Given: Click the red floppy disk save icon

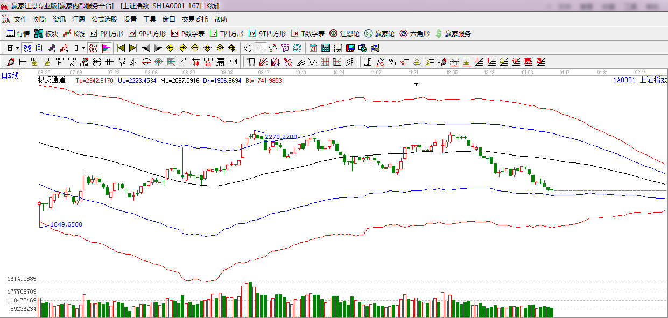Looking at the screenshot, I should [350, 48].
